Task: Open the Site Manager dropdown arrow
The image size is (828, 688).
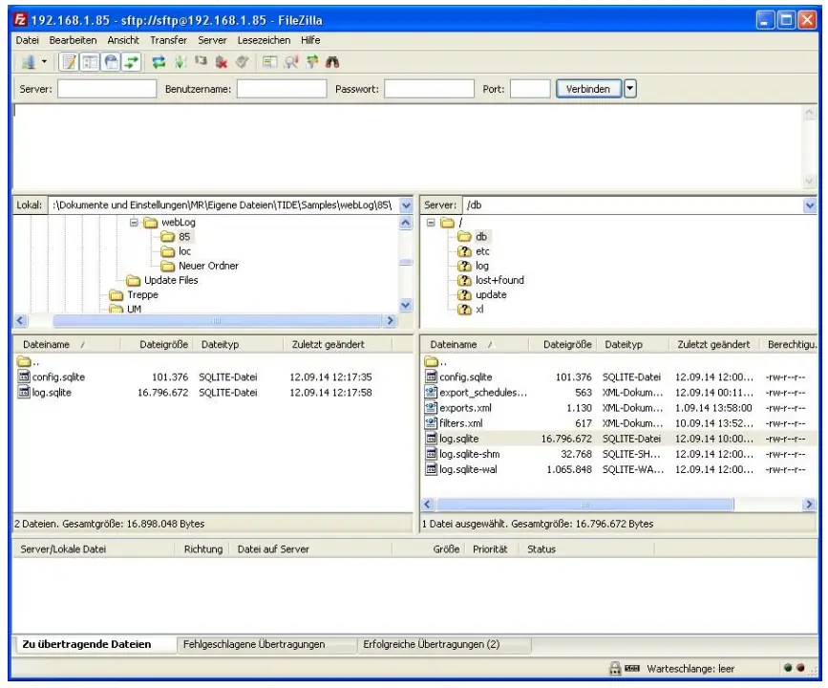Action: tap(44, 63)
